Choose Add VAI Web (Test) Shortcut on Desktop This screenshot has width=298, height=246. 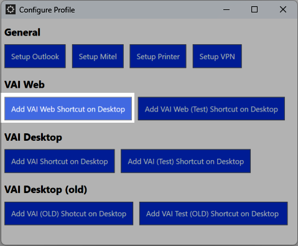point(212,108)
